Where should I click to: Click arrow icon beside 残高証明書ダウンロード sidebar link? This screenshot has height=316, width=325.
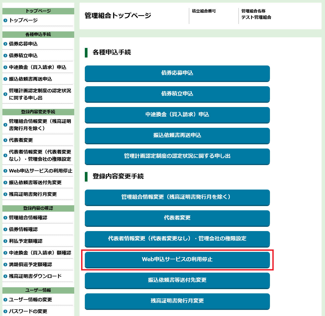[5, 276]
